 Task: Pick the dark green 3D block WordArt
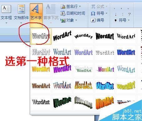[x=62, y=102]
